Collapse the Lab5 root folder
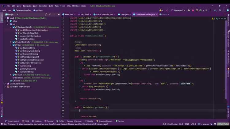Screen dimensions: 230x129 click(5, 18)
